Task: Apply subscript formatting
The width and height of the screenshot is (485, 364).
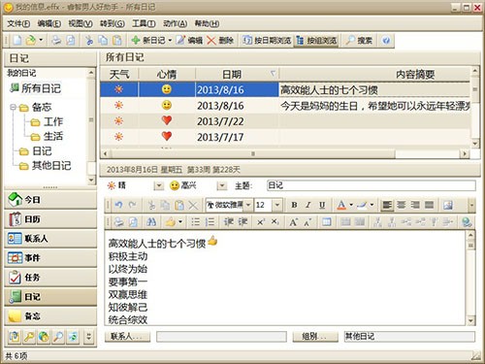Action: [x=275, y=222]
